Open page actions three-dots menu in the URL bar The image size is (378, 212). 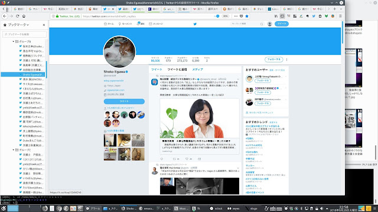coord(236,16)
